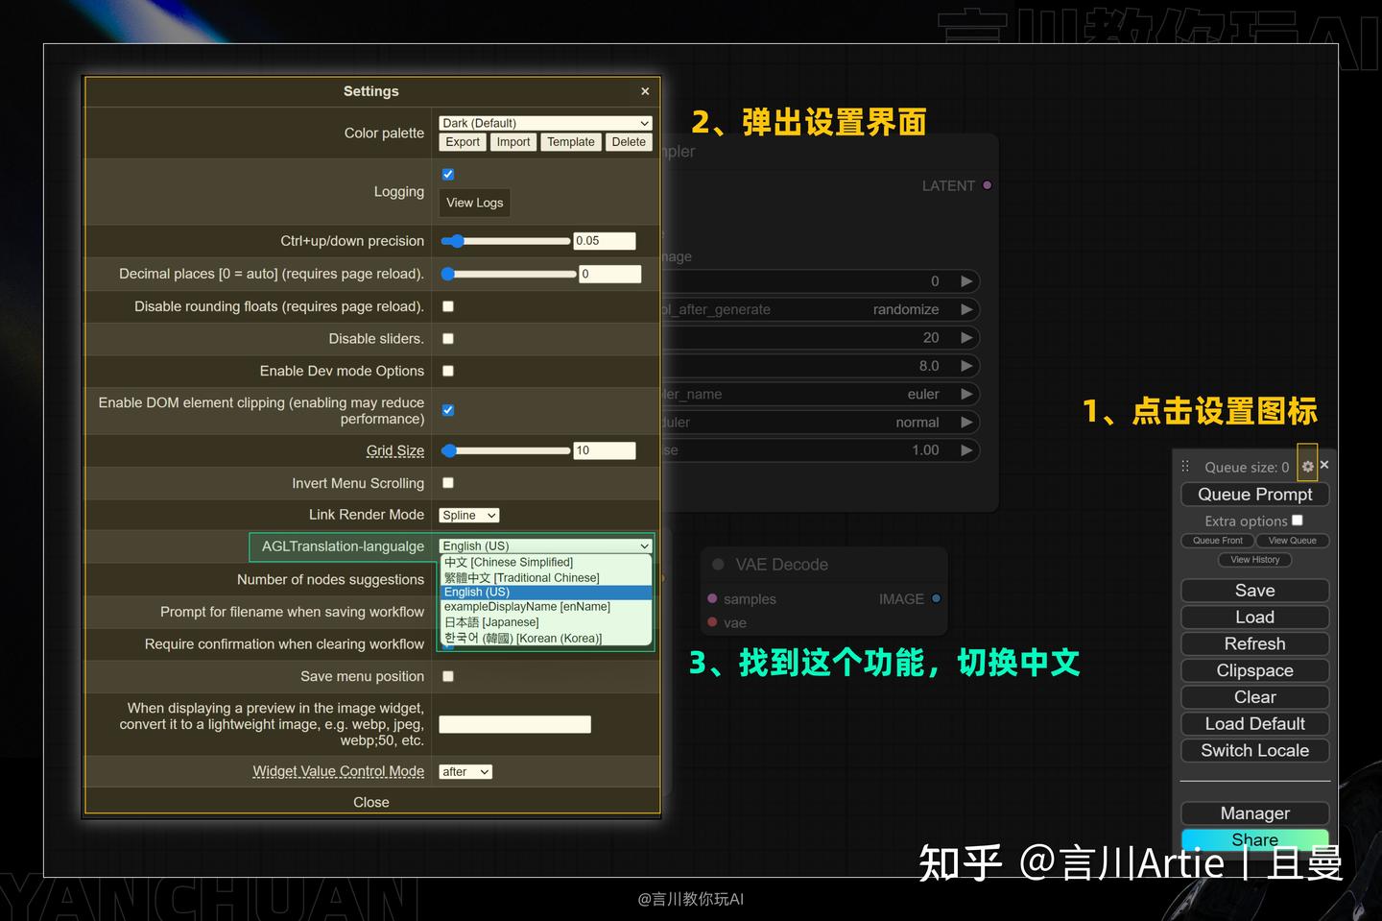Click Delete palette button
Image resolution: width=1382 pixels, height=921 pixels.
629,142
